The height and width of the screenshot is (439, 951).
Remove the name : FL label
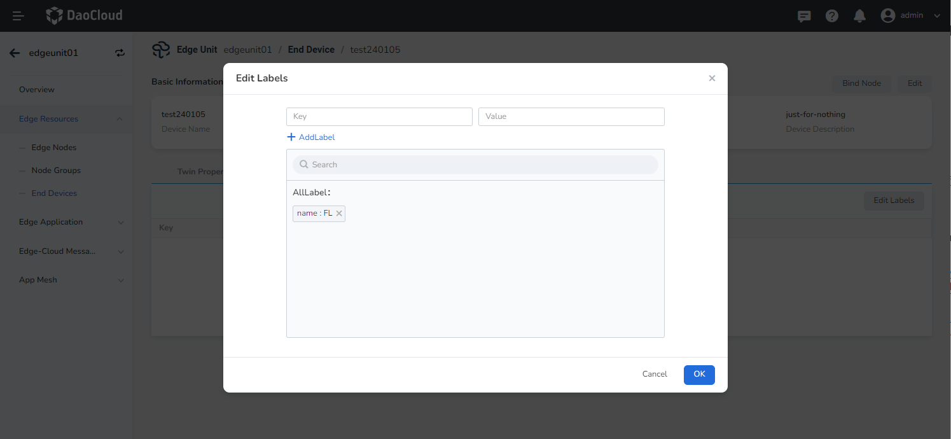coord(339,214)
